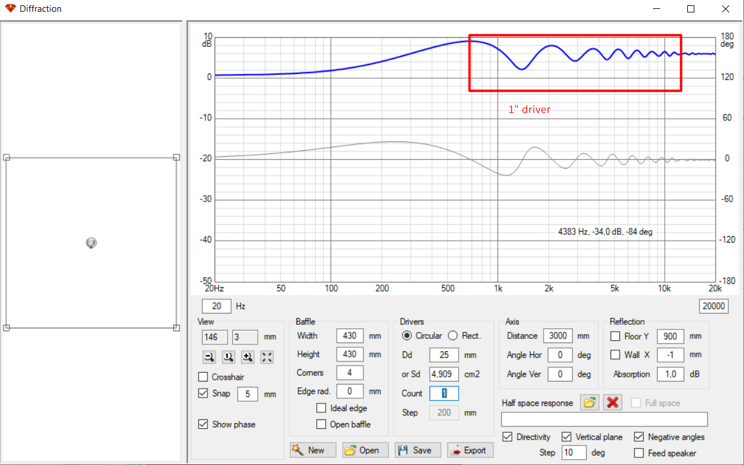Click the driver Count field
The height and width of the screenshot is (465, 744).
click(444, 393)
